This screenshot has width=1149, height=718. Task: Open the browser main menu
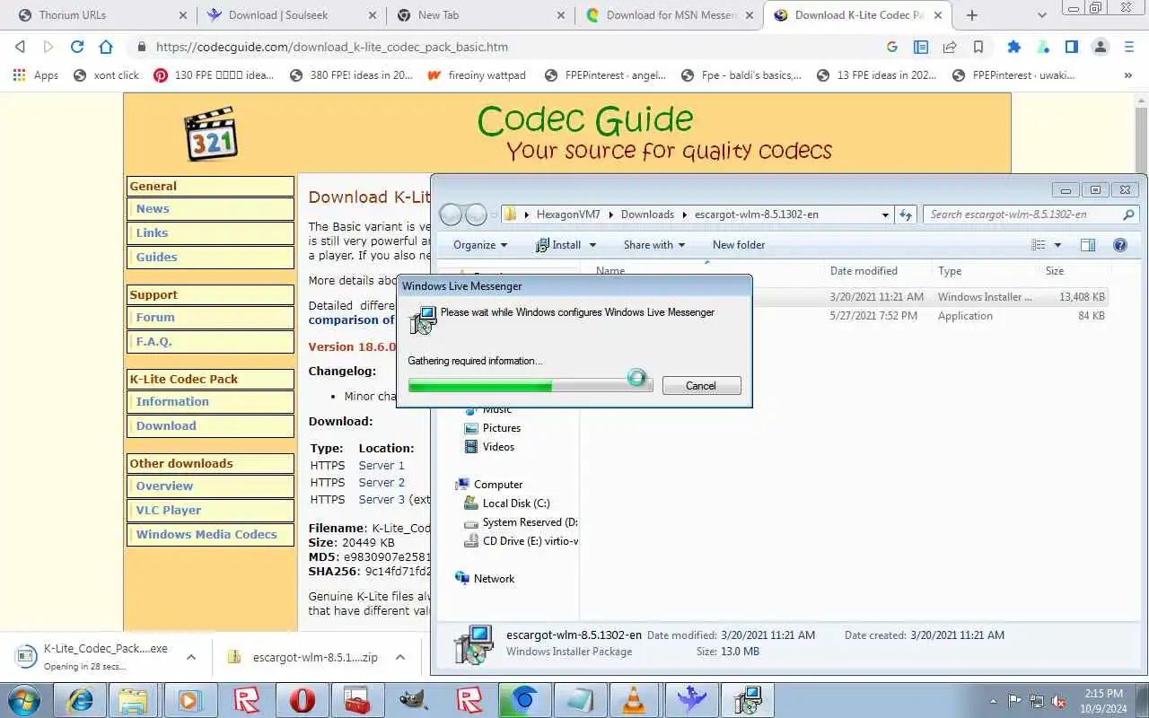[1129, 47]
